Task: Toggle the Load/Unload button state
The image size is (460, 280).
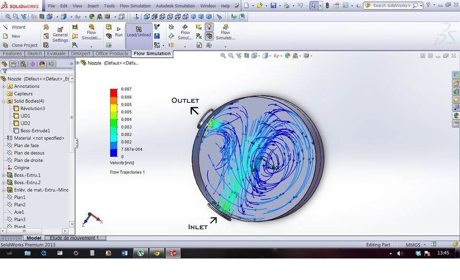Action: [138, 34]
